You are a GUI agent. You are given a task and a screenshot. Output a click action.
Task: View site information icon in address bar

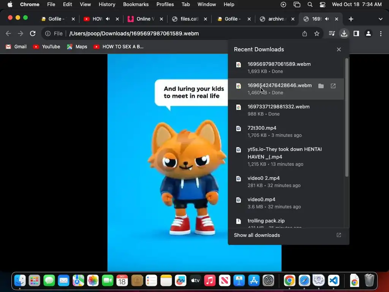coord(48,33)
